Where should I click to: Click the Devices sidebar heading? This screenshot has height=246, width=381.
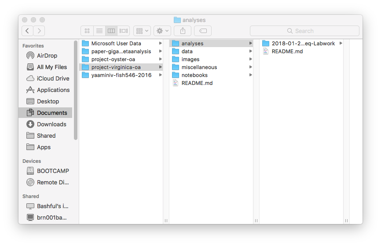[32, 161]
